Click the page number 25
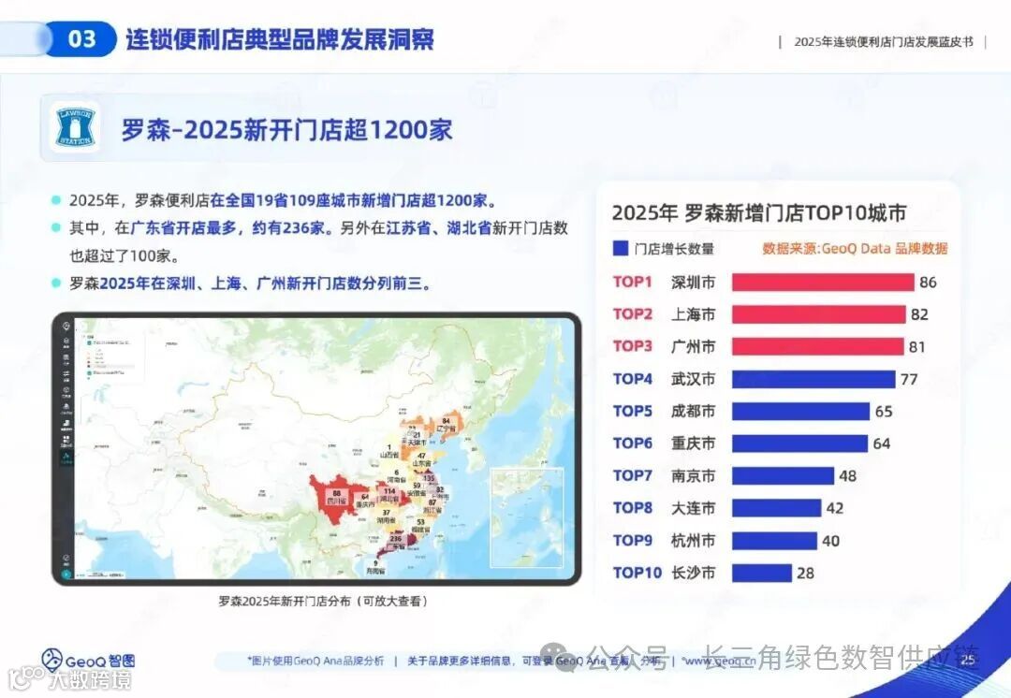This screenshot has height=698, width=1011. click(968, 660)
